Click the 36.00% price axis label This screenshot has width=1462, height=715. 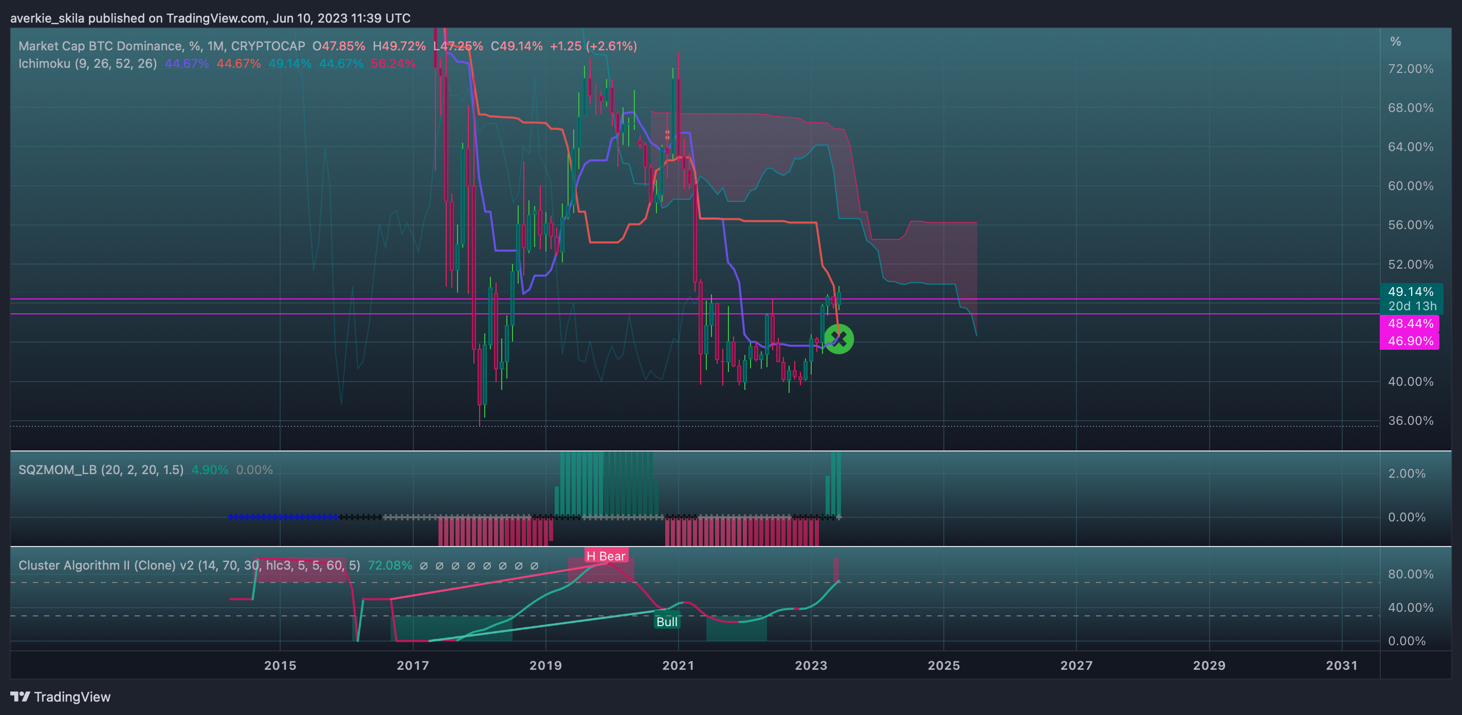pos(1411,421)
